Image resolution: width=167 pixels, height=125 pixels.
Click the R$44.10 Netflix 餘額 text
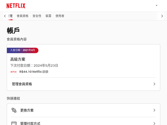pyautogui.click(x=34, y=72)
